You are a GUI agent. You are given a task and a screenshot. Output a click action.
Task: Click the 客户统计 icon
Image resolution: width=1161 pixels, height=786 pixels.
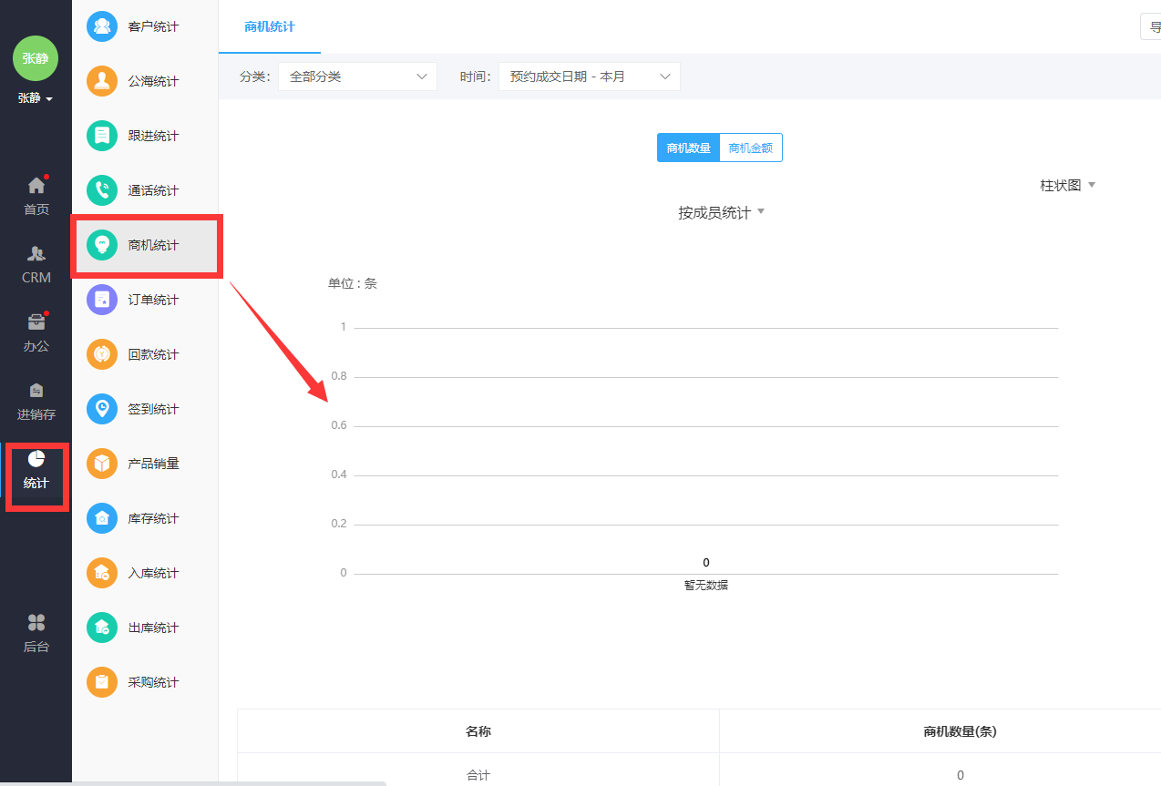[102, 26]
